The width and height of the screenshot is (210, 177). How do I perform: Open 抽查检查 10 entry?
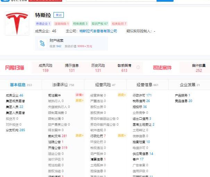141,142
